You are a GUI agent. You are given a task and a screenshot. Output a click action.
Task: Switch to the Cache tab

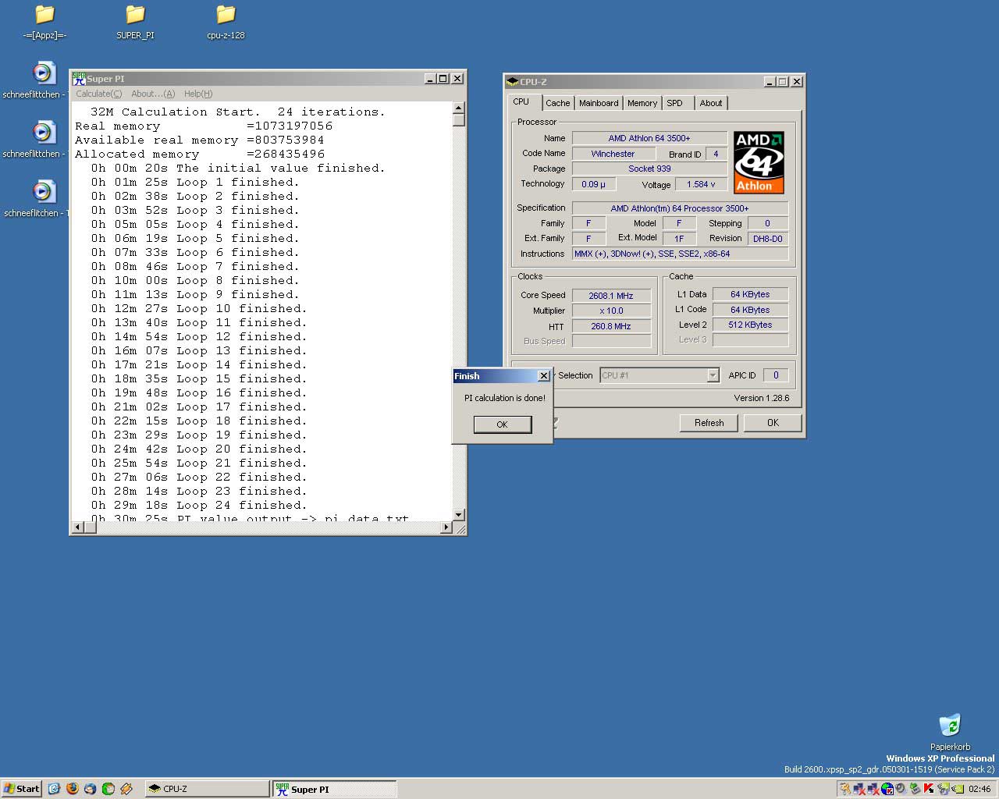(x=558, y=103)
